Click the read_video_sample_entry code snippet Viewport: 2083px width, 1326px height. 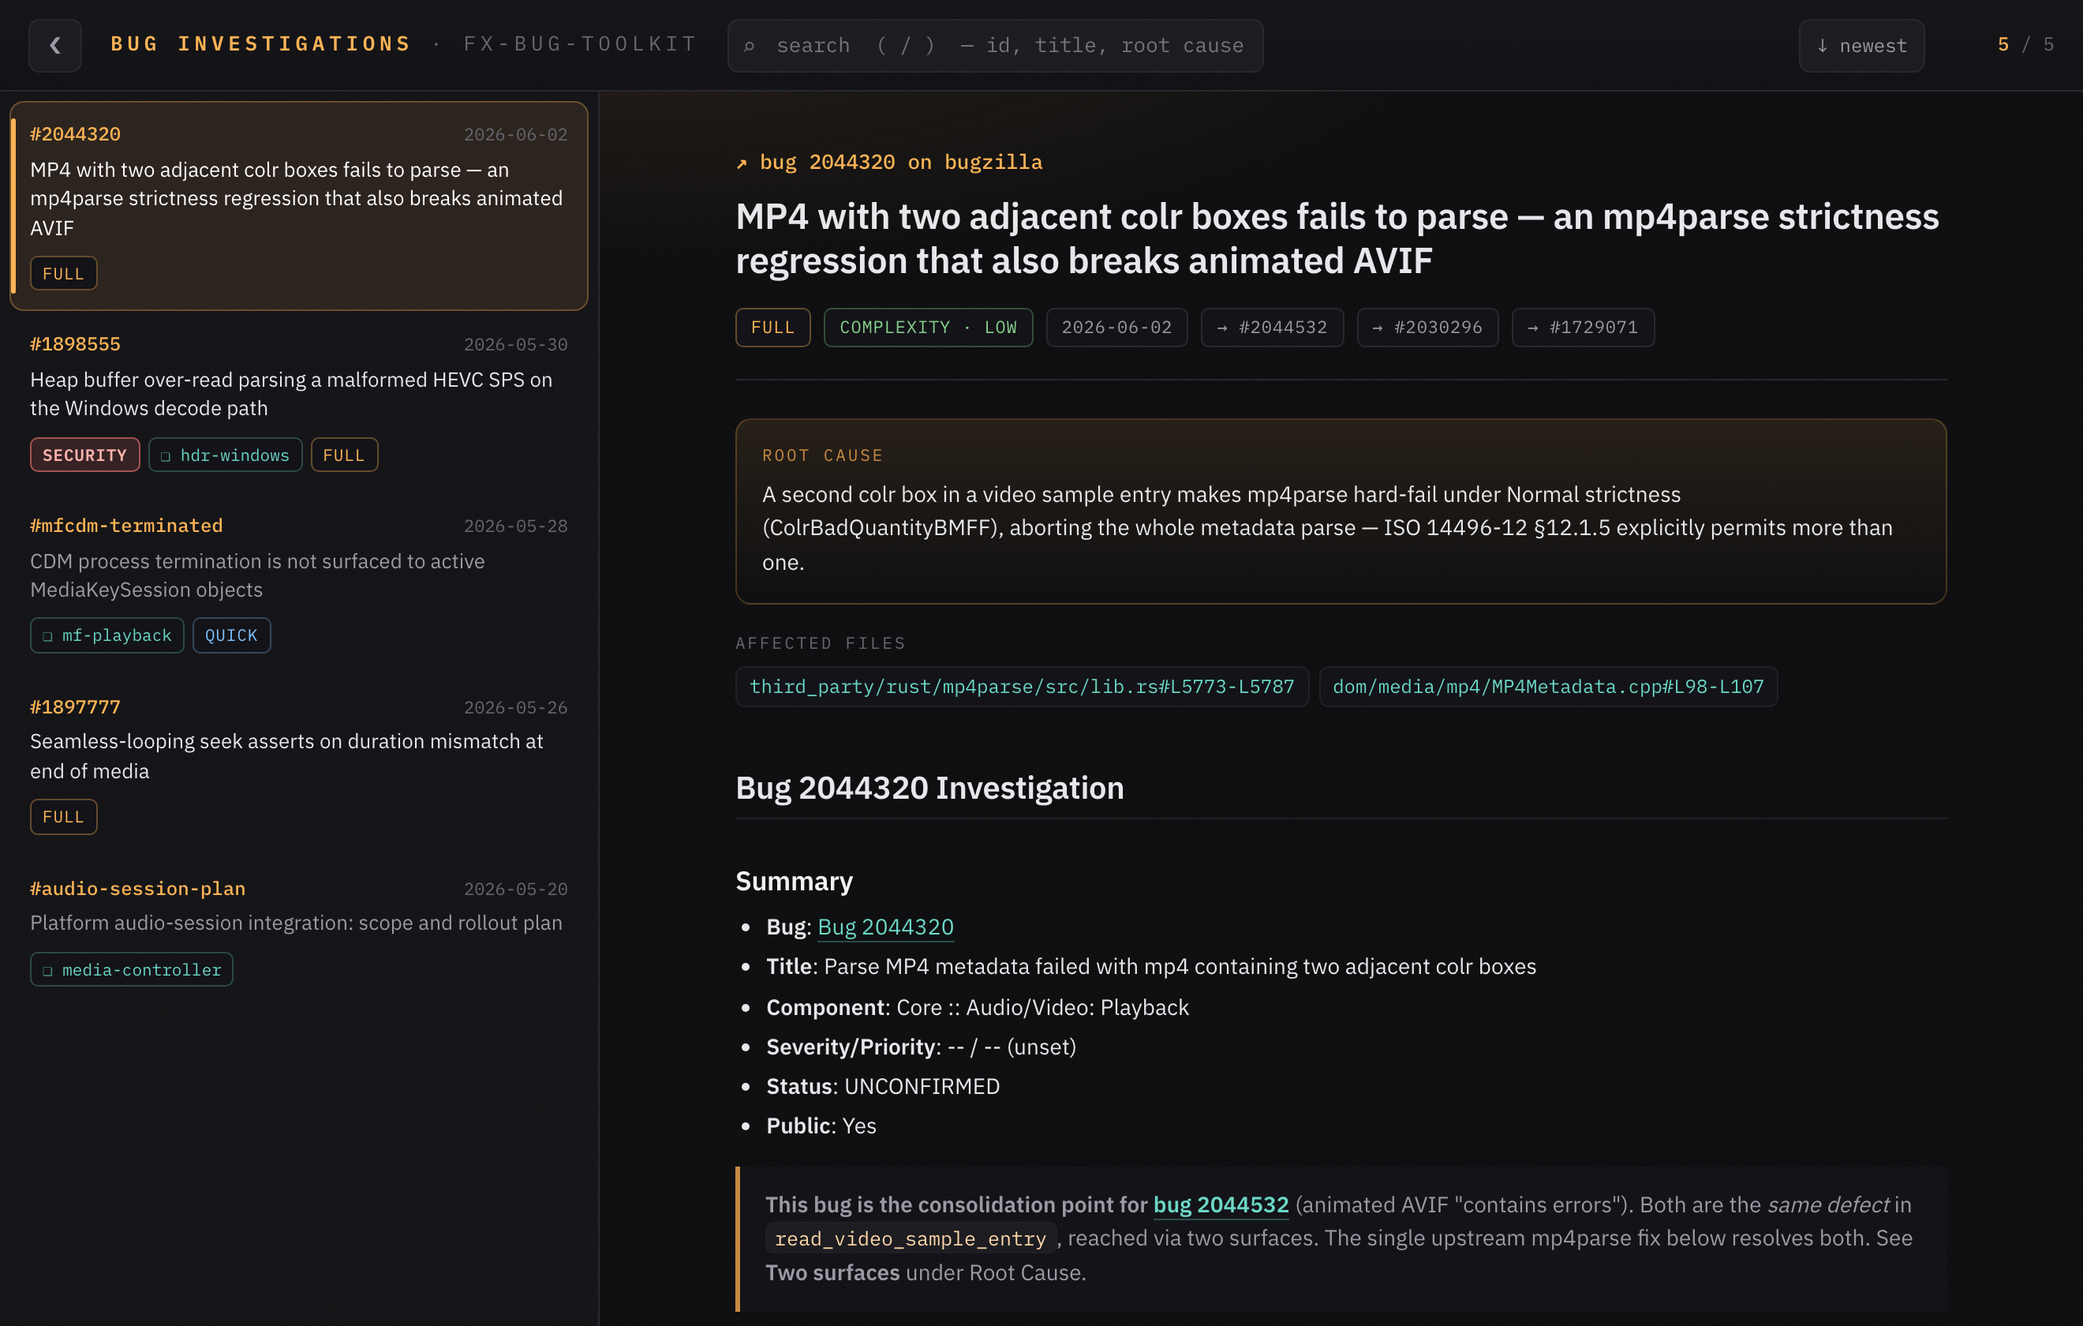(909, 1238)
